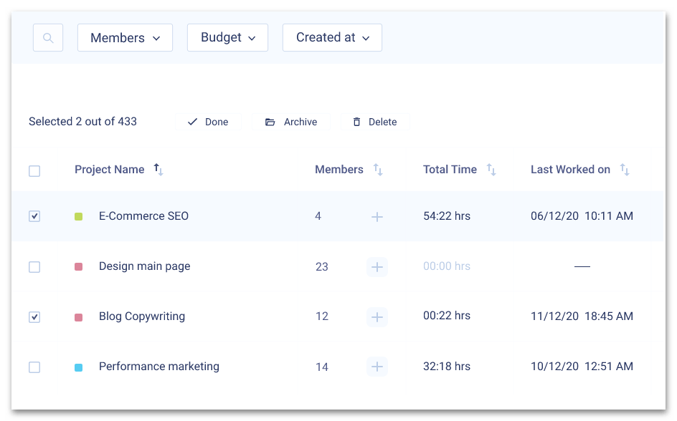Sort by Total Time arrows icon
677x421 pixels.
491,170
